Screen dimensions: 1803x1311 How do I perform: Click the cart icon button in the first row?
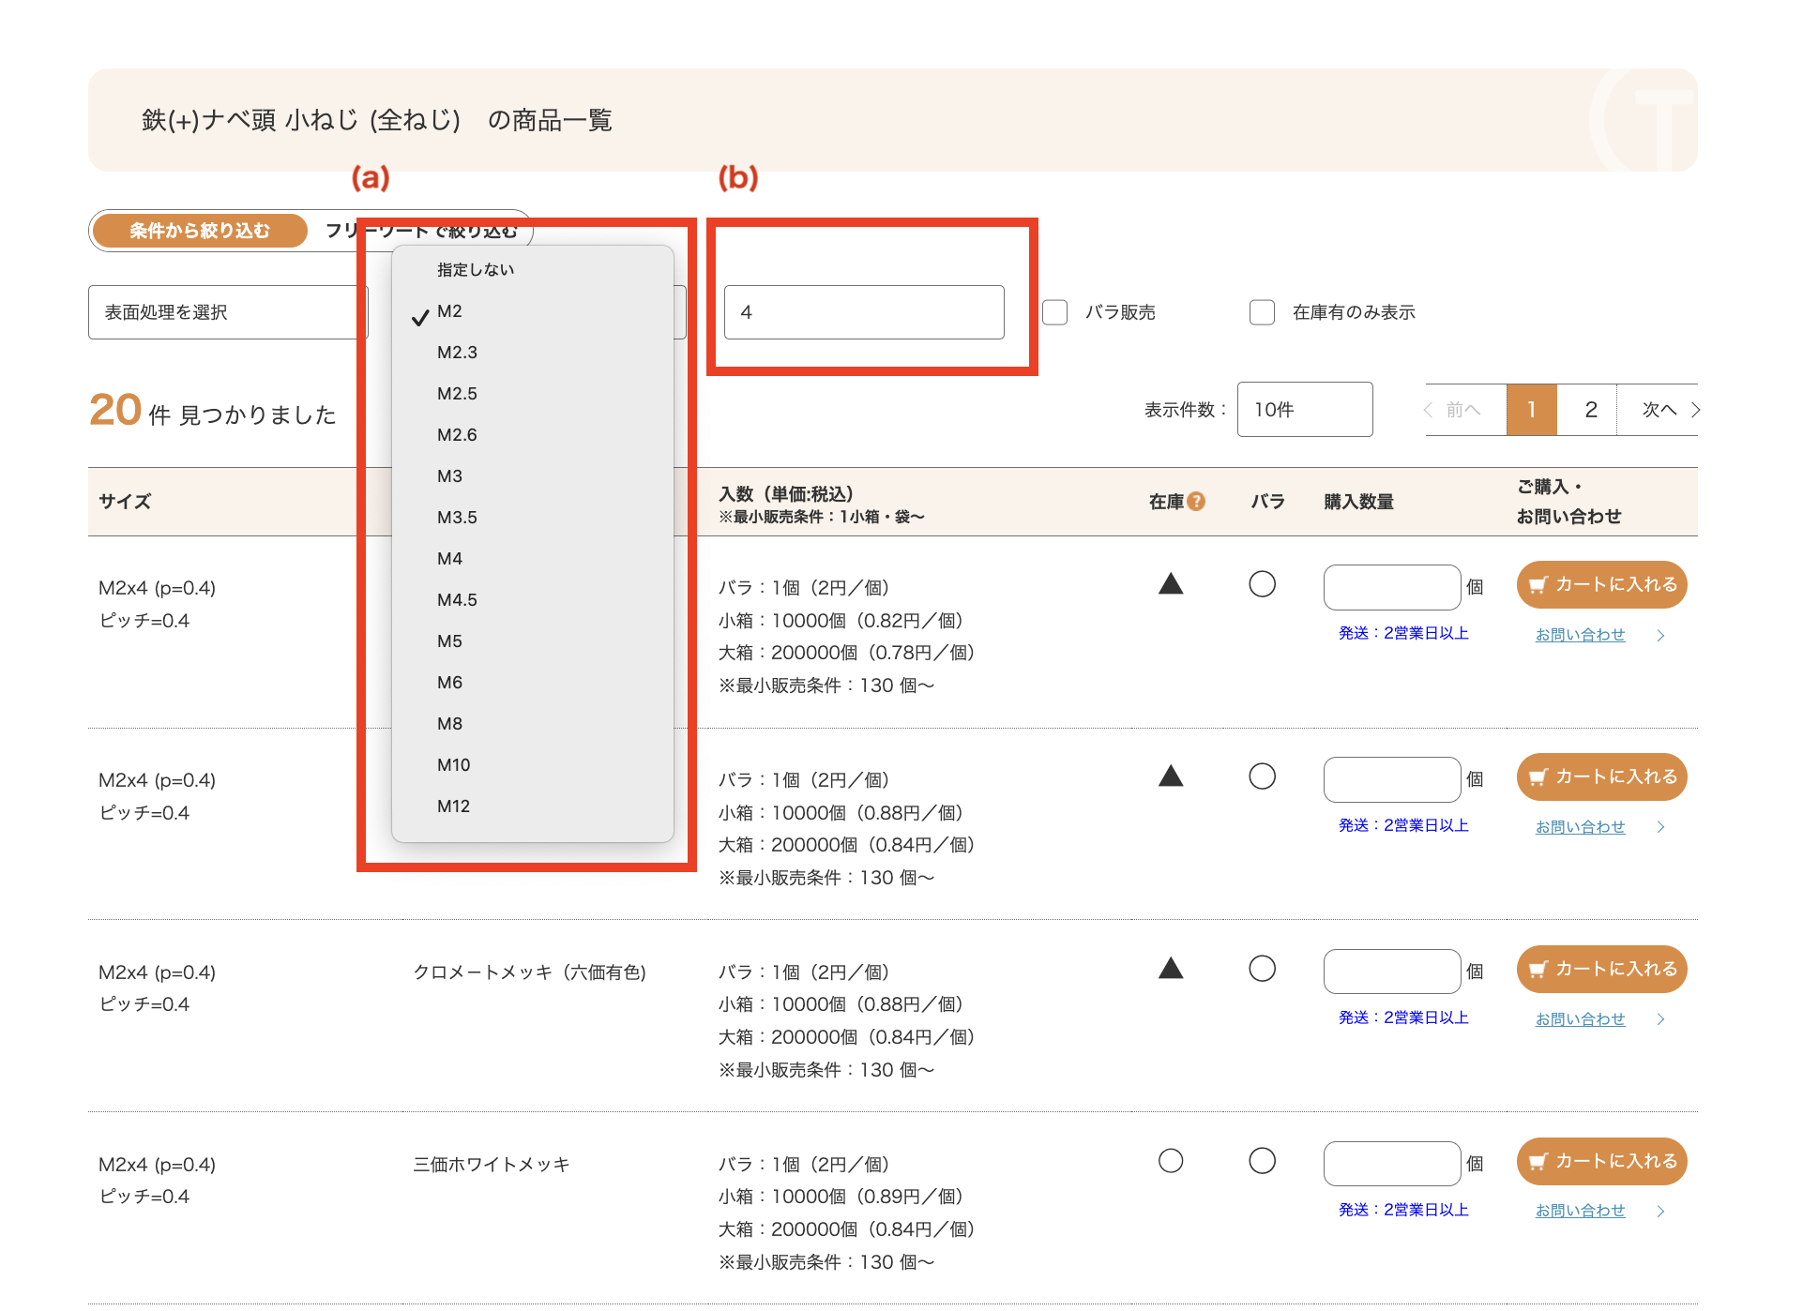[x=1538, y=585]
